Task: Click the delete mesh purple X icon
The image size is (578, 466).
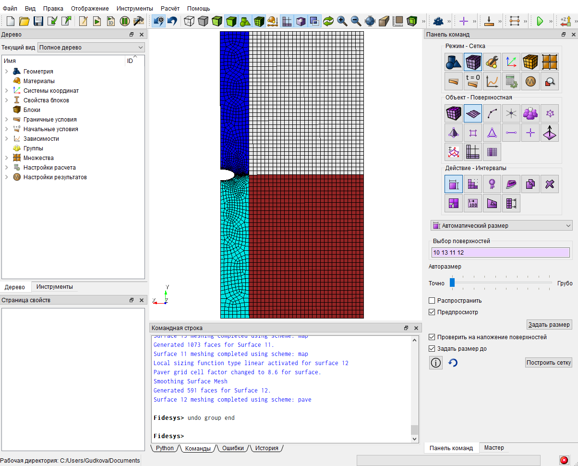Action: click(x=550, y=184)
